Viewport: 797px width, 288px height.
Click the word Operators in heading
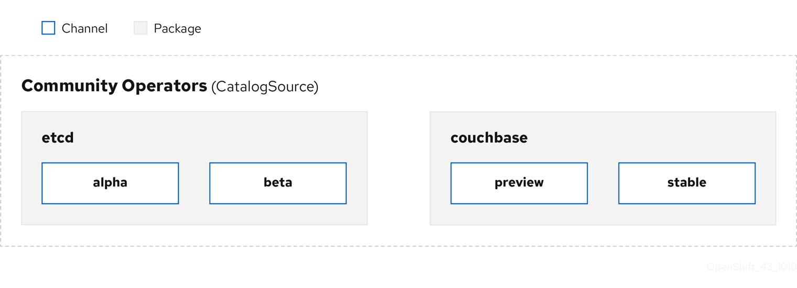click(164, 86)
